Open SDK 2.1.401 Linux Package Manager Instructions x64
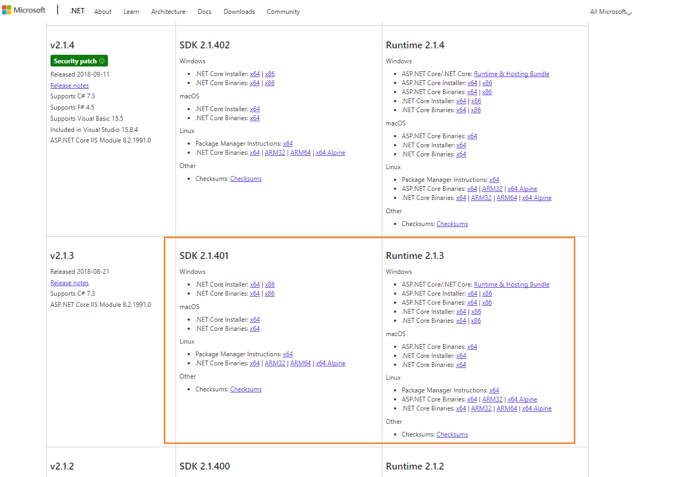The height and width of the screenshot is (477, 678). tap(288, 354)
